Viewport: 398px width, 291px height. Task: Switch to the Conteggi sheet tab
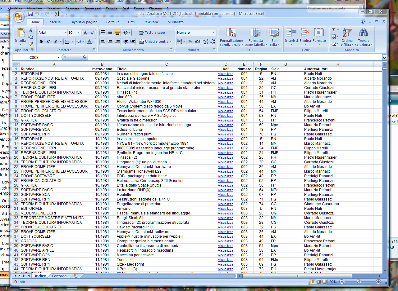tap(59, 276)
